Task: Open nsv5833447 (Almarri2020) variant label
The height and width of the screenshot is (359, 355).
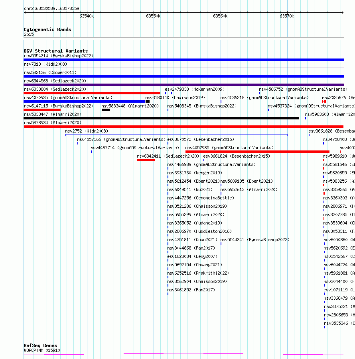Action: (x=53, y=114)
